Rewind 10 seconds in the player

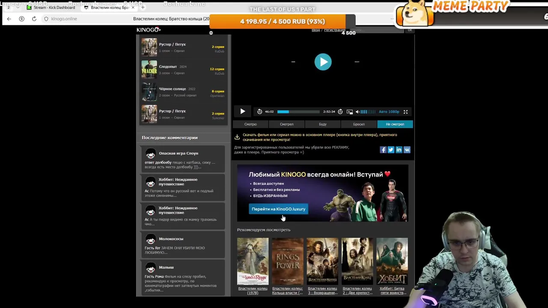tap(259, 112)
